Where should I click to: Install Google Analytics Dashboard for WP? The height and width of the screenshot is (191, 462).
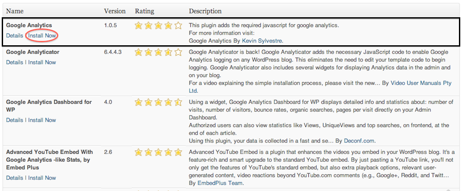pos(42,120)
